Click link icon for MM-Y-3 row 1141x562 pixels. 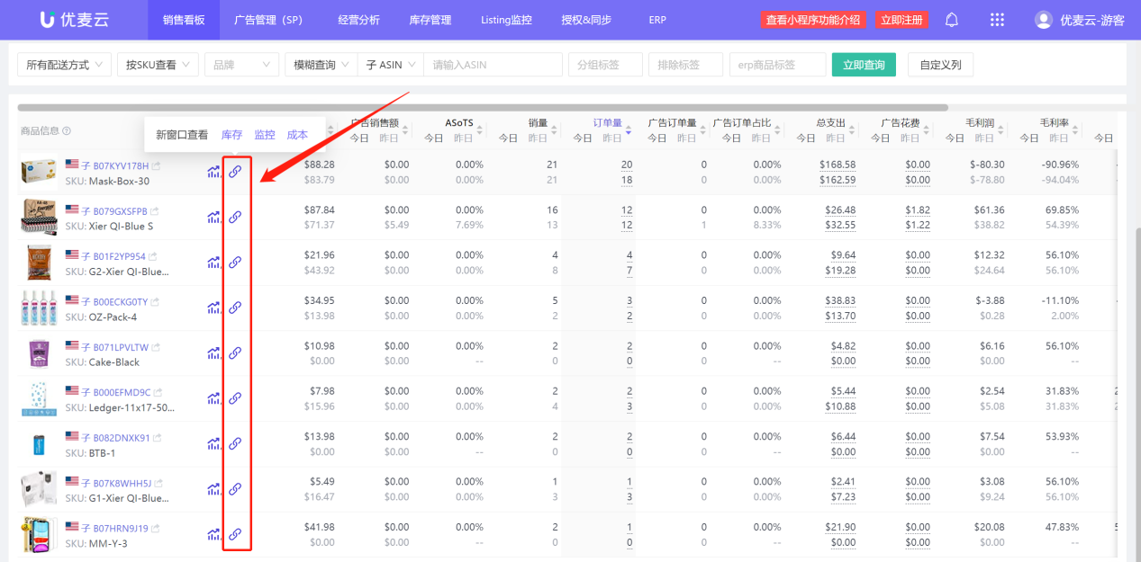235,534
